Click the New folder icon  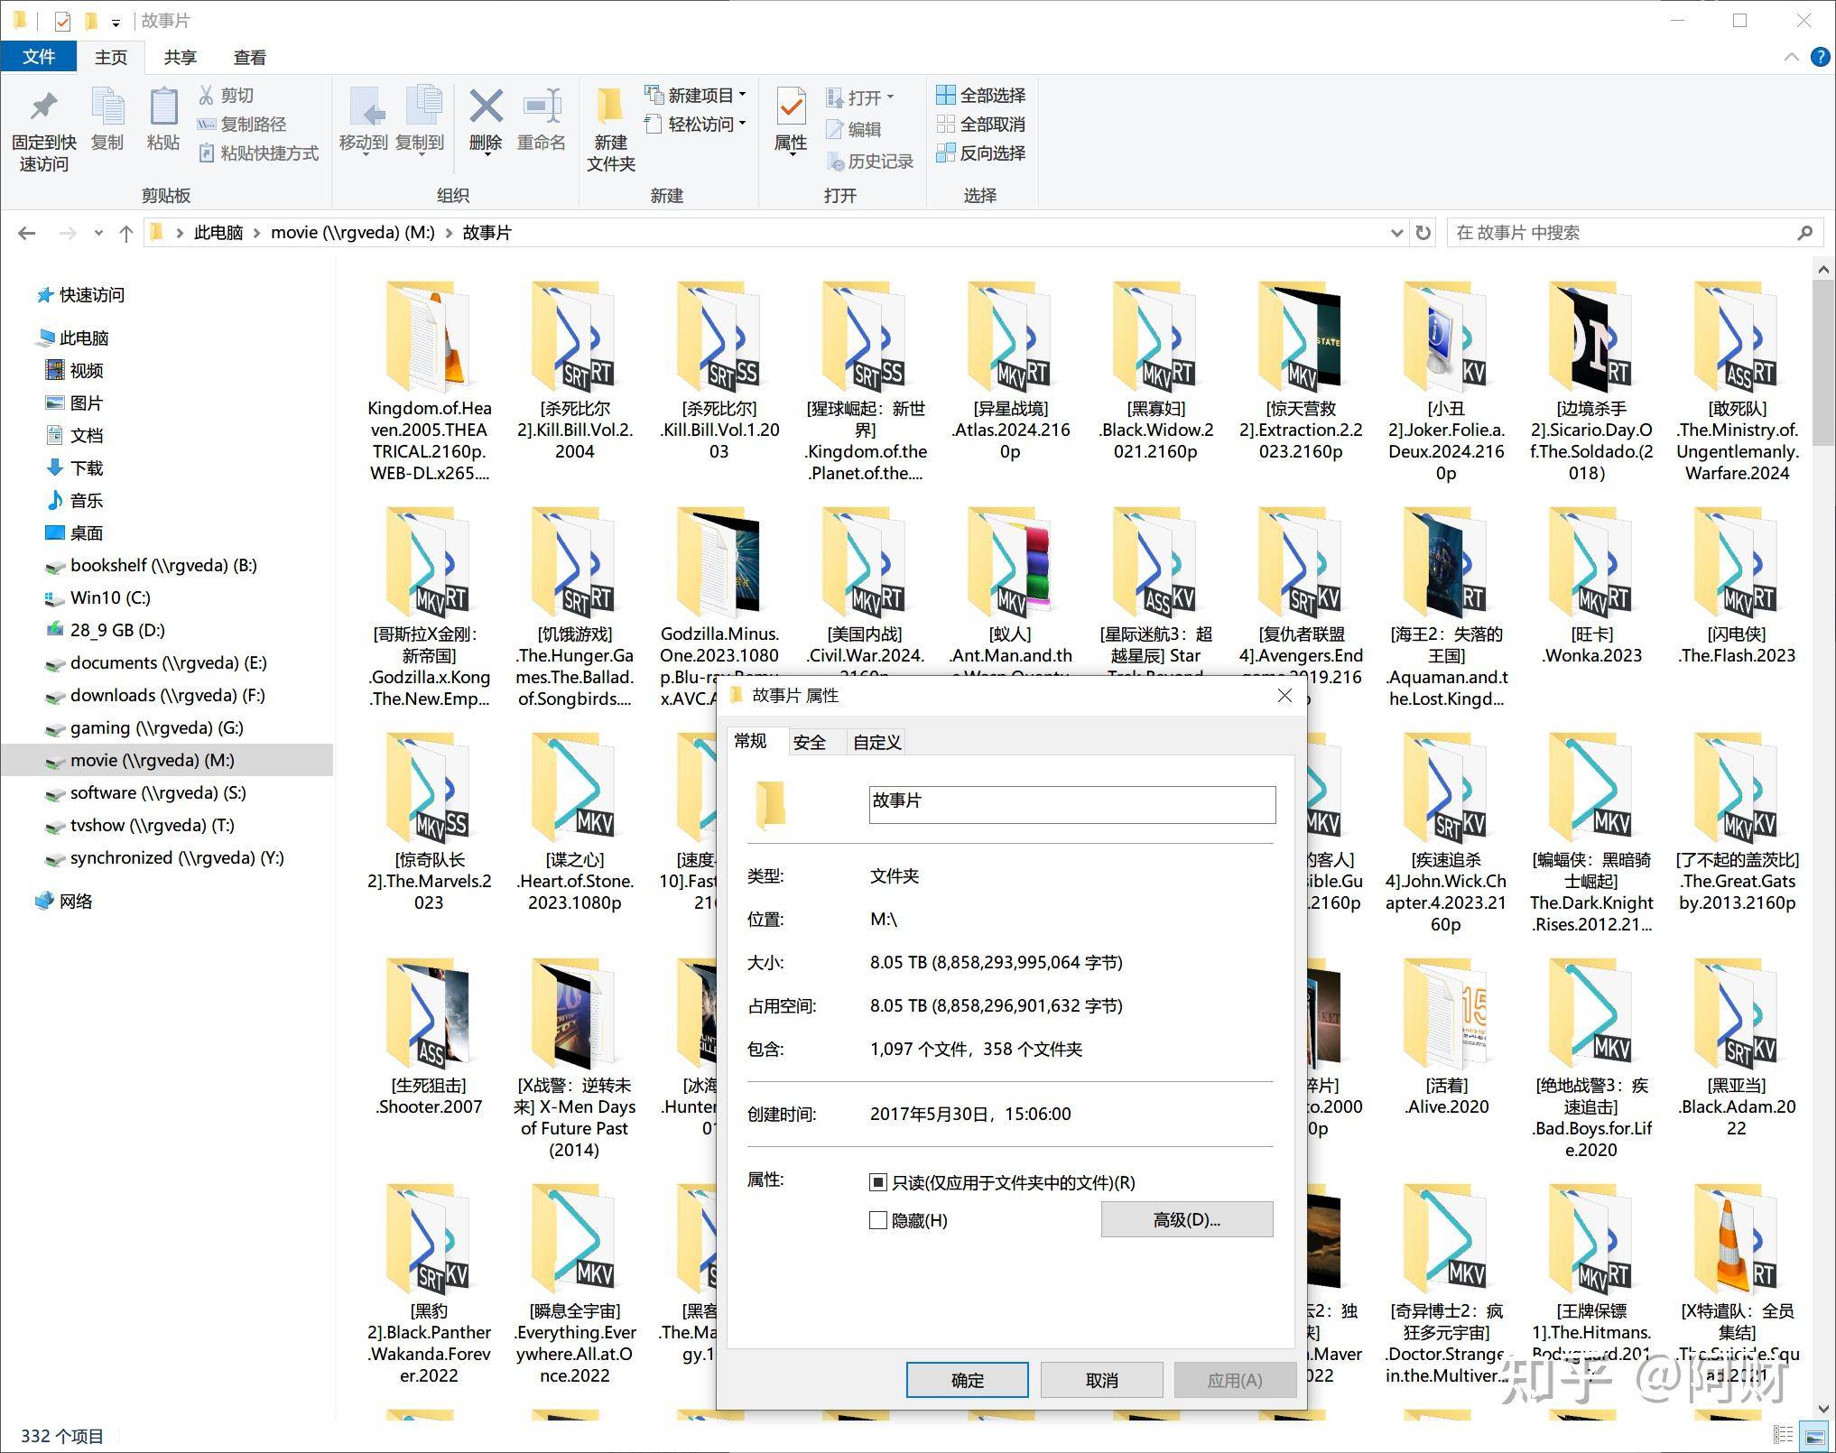(610, 106)
